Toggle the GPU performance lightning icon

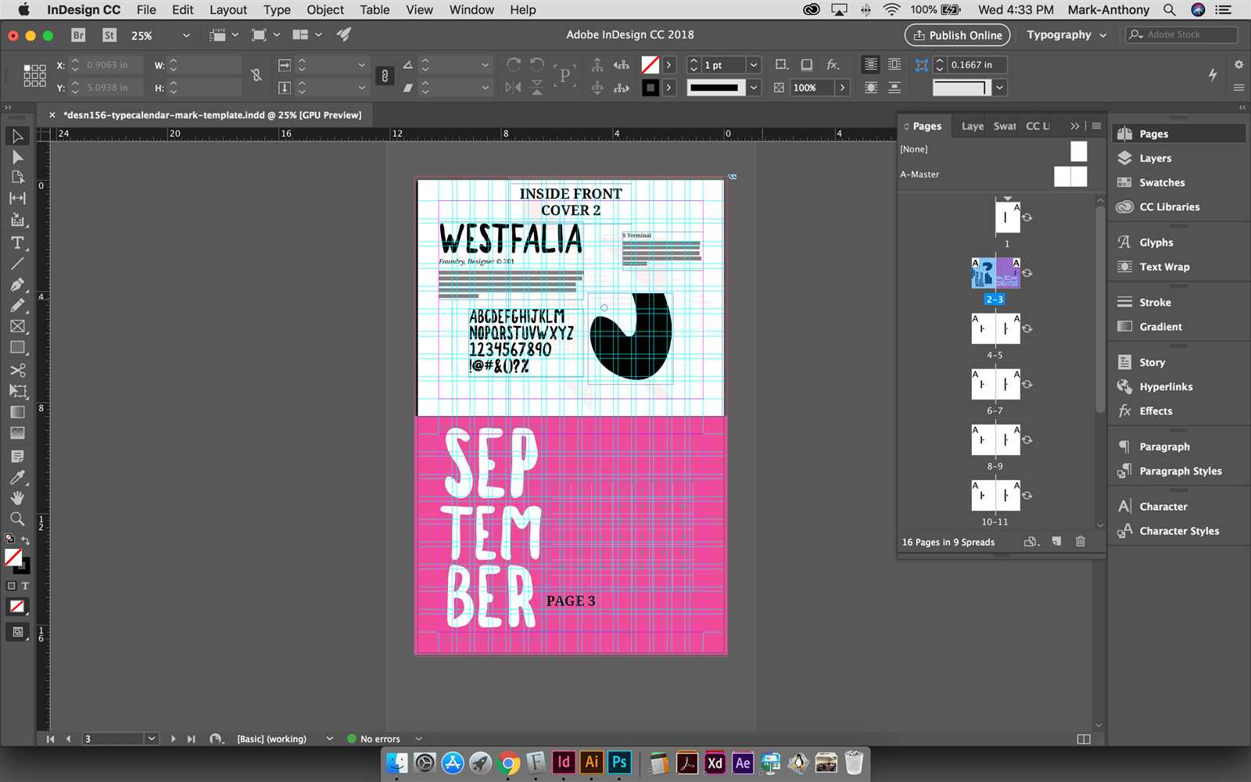coord(1213,75)
